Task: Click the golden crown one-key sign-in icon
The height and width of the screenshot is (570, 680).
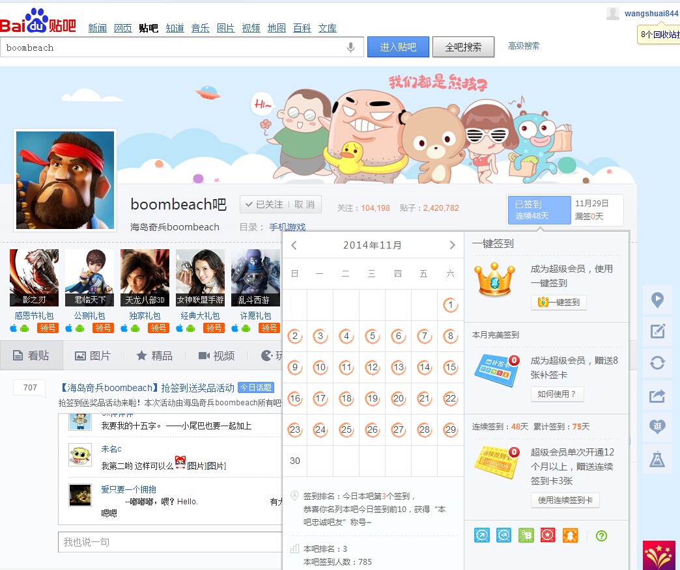Action: (494, 279)
